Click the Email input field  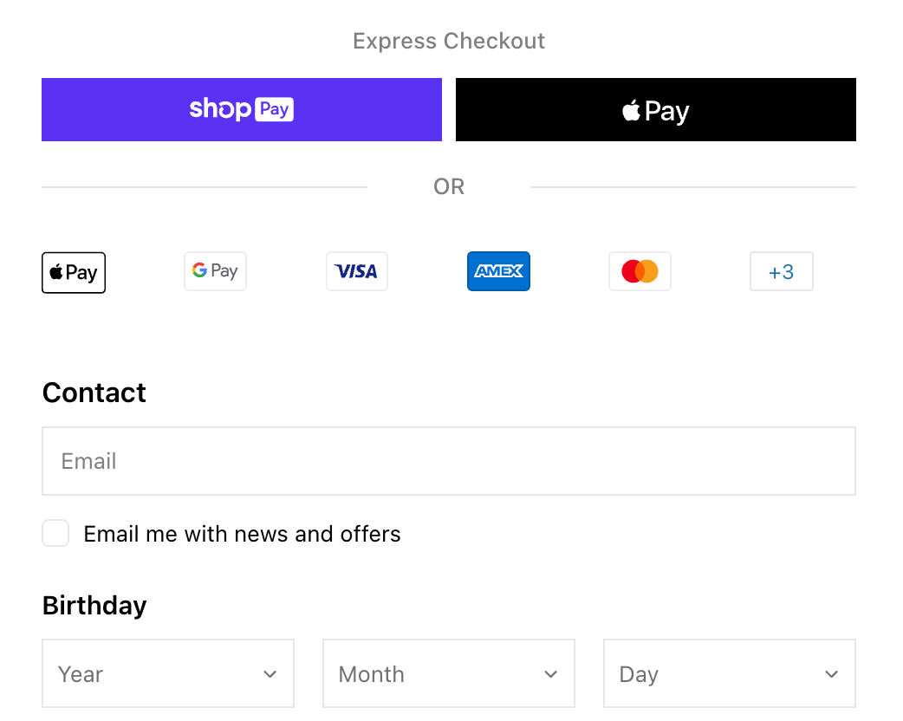pos(449,461)
